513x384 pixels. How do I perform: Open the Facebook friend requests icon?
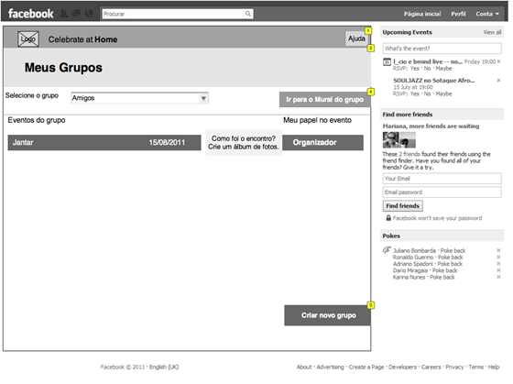click(63, 14)
